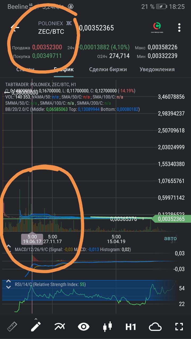The height and width of the screenshot is (339, 191).
Task: Toggle the eye visibility icon
Action: (x=84, y=327)
